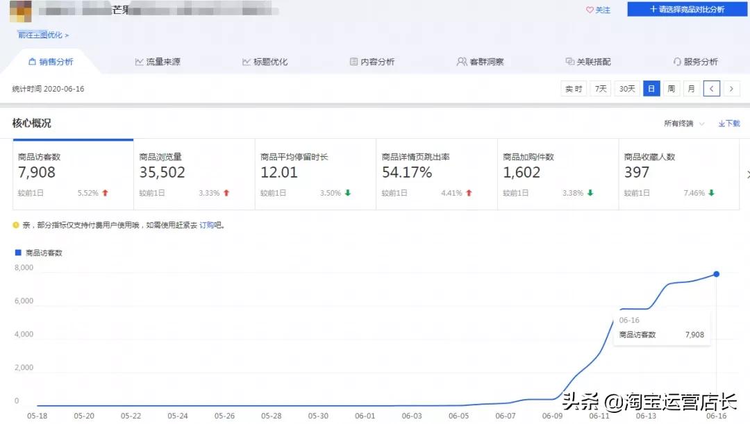Open the 流量来源 traffic source icon tab

click(x=140, y=61)
